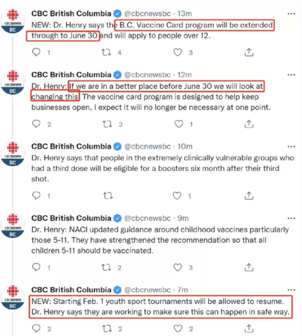Open more options on the 13m tweet
Image resolution: width=302 pixels, height=336 pixels.
point(291,14)
